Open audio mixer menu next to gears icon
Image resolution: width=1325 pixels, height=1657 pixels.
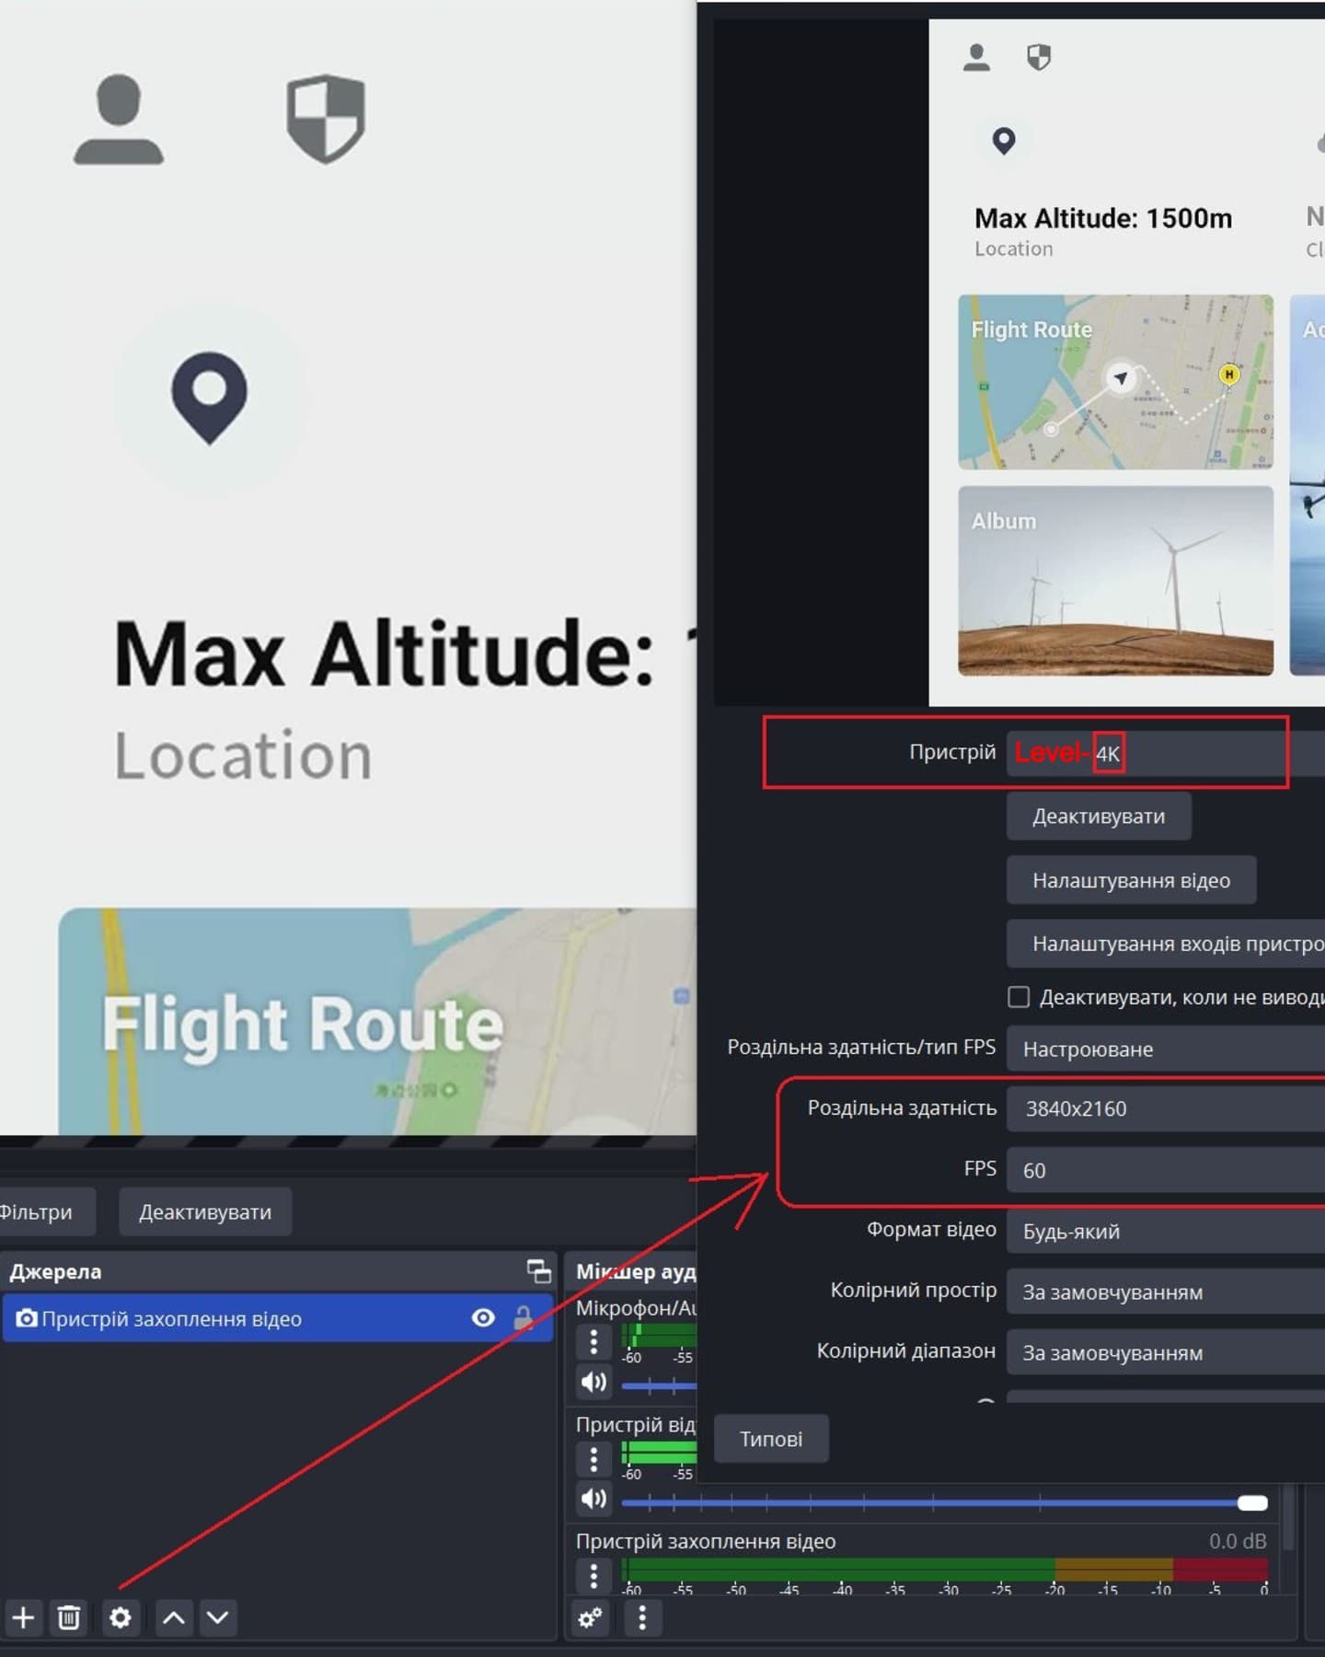(x=642, y=1617)
